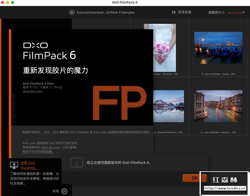The height and width of the screenshot is (196, 250).
Task: Click the version text 版本 6.7.0
Action: [x=30, y=87]
